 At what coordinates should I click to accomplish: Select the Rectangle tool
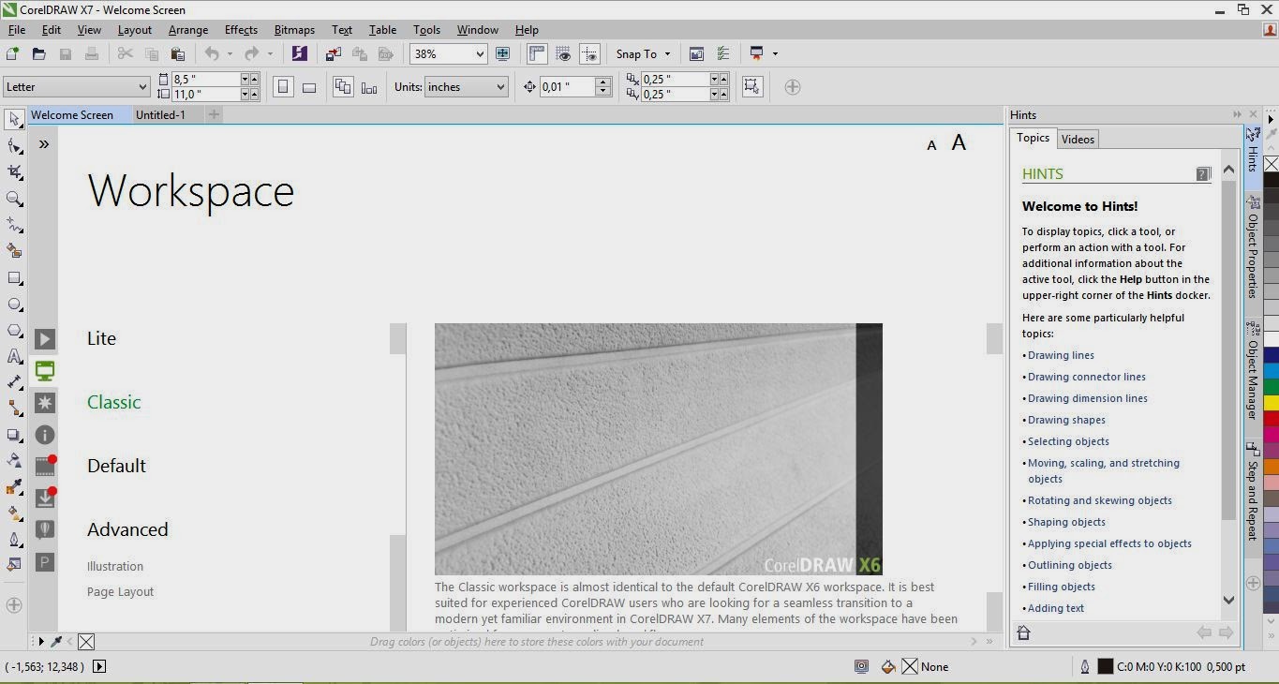point(14,277)
